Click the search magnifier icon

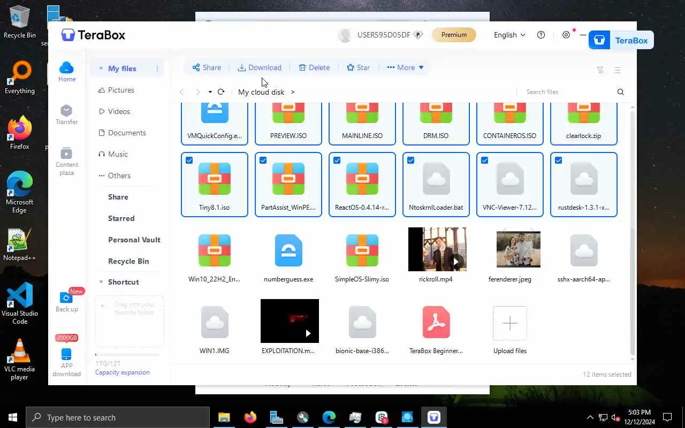pyautogui.click(x=621, y=92)
